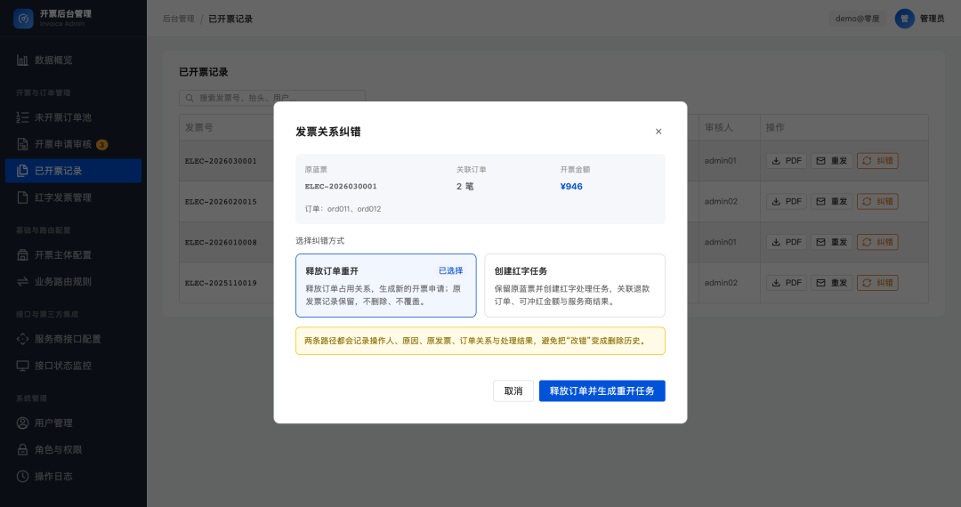Click the 接口状态监控 monitor icon

(22, 366)
